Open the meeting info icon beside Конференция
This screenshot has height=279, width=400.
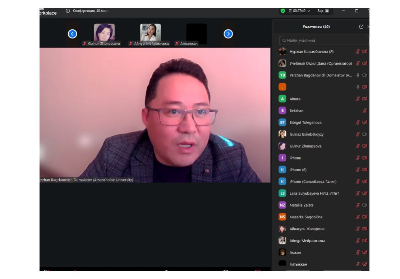point(68,11)
